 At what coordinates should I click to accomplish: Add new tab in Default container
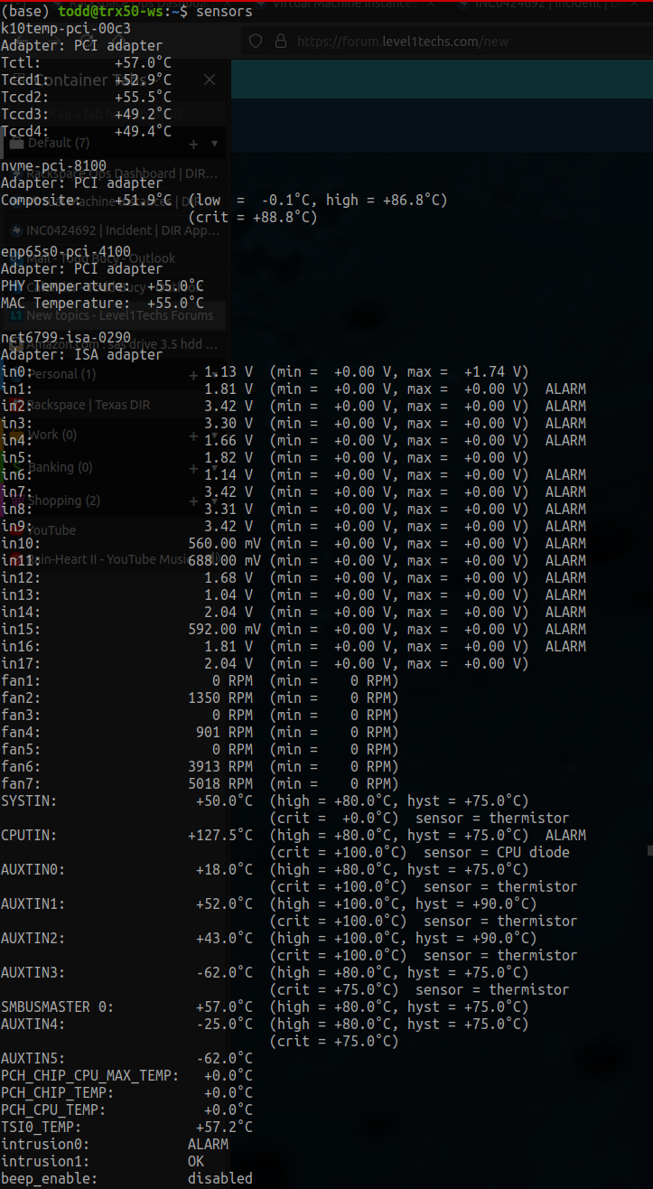[x=193, y=144]
